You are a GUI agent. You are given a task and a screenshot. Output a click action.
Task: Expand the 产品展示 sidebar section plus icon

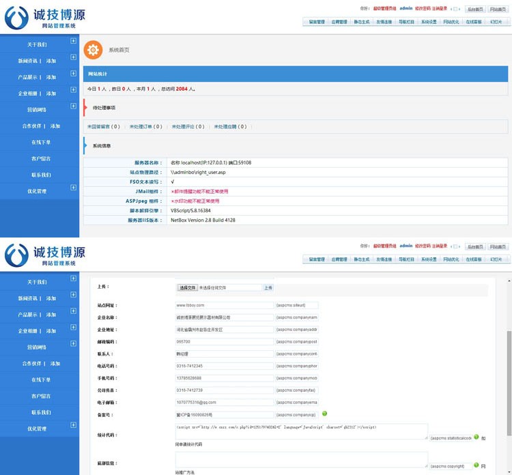click(x=73, y=74)
